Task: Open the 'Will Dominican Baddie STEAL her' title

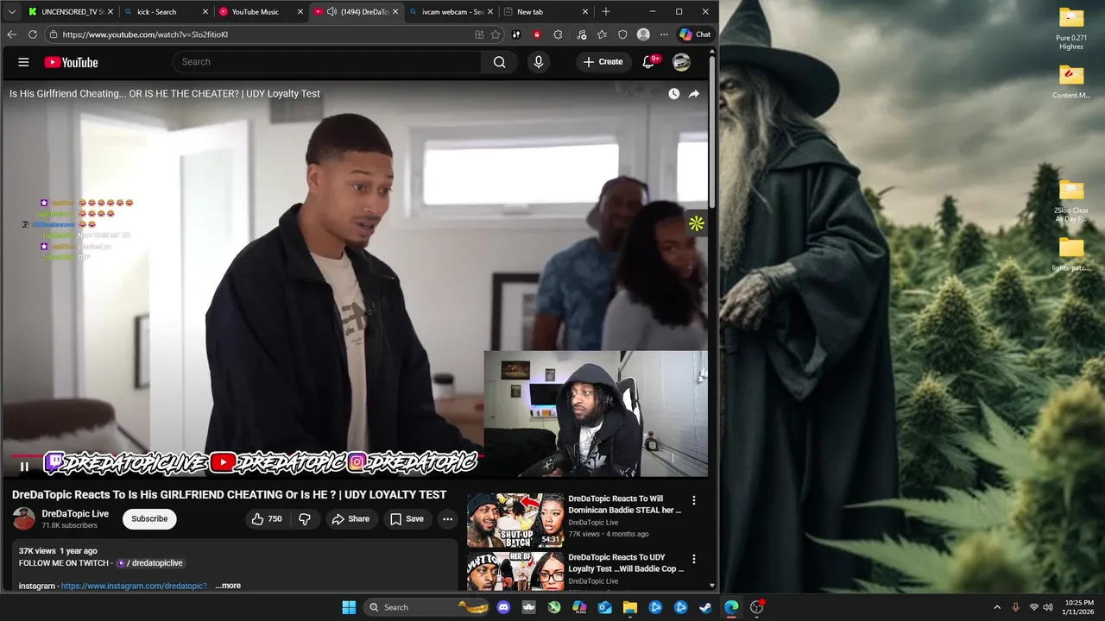Action: click(624, 505)
